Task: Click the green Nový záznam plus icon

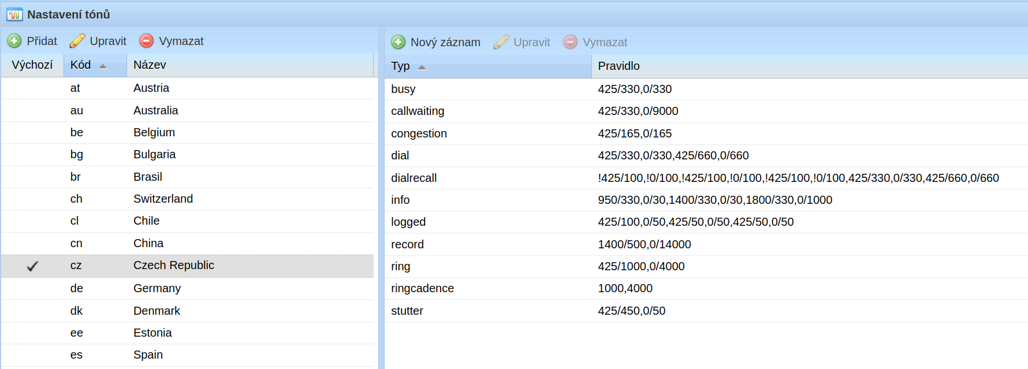Action: tap(398, 42)
